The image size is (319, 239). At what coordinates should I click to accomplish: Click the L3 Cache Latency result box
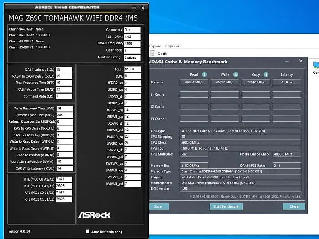pos(287,119)
